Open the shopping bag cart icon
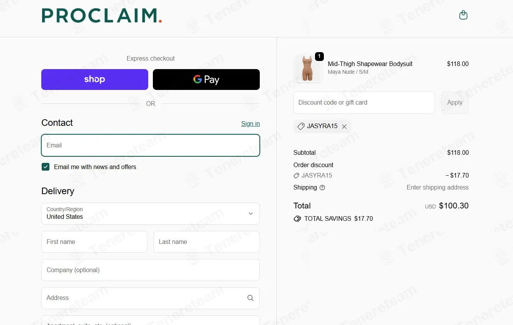 coord(463,15)
